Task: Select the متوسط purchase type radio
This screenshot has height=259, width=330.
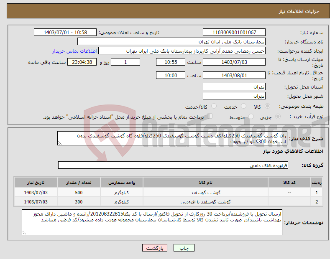Action: [x=251, y=116]
